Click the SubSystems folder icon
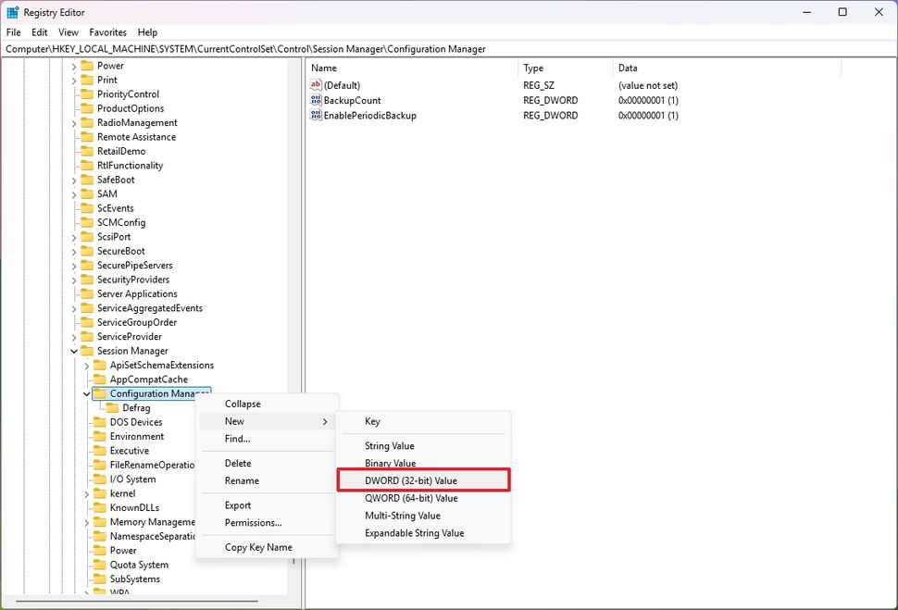 click(100, 579)
